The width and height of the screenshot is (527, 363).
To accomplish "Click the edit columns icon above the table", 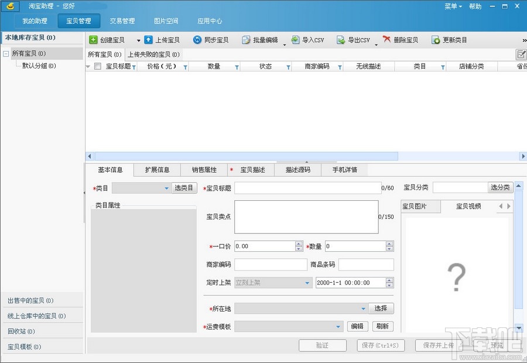I will [521, 54].
